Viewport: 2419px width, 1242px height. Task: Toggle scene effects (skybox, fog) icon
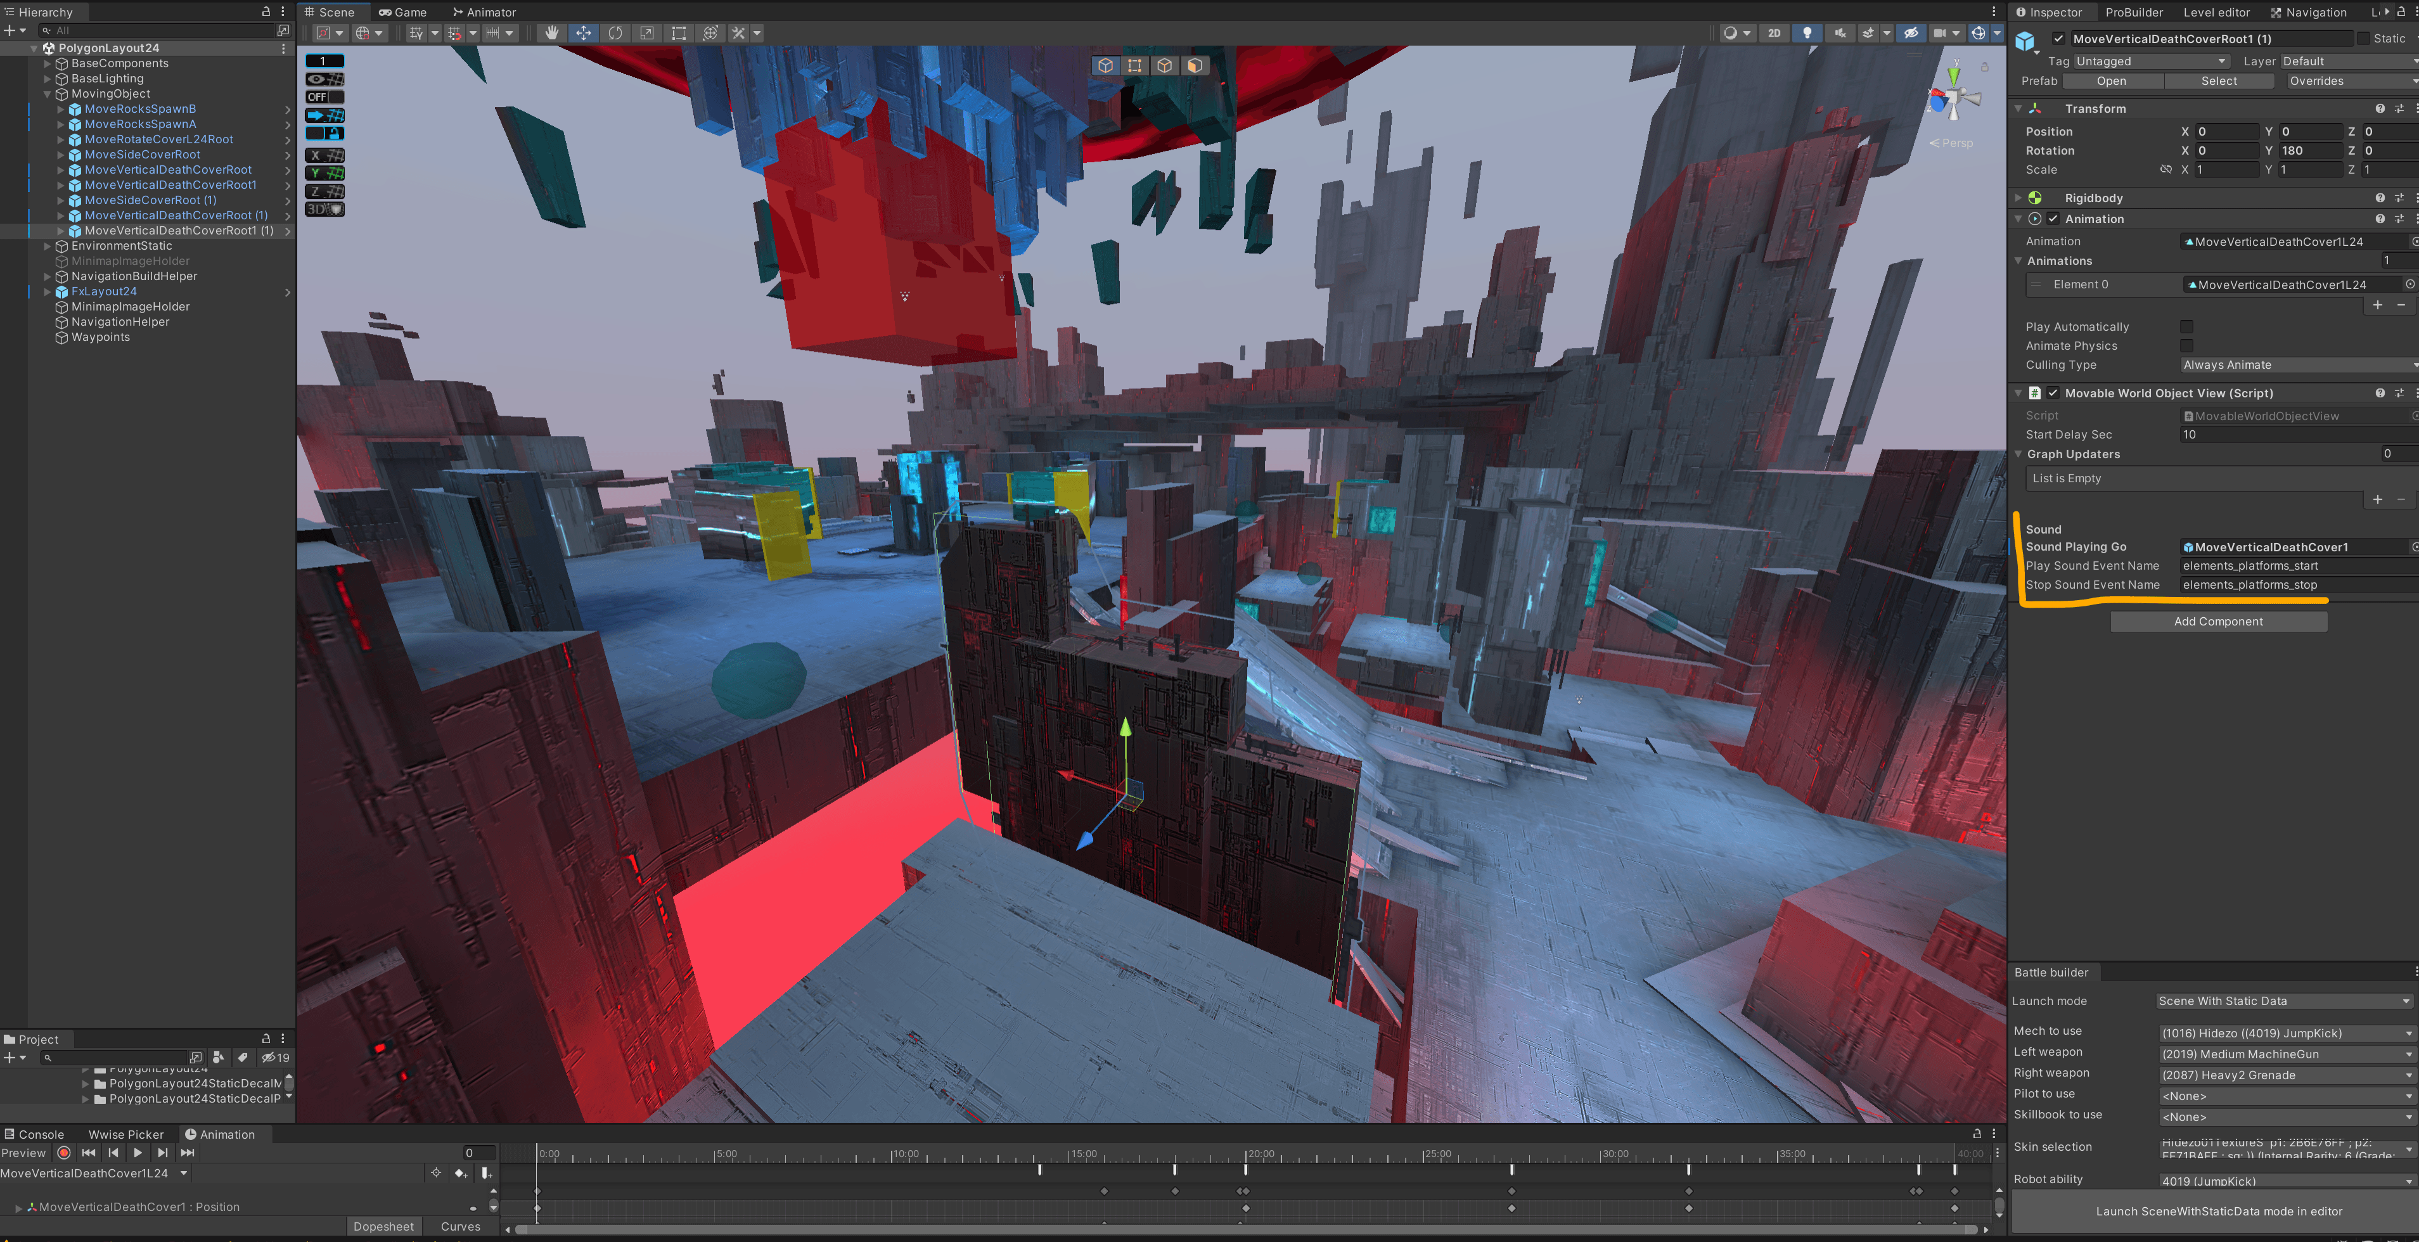click(x=1868, y=33)
